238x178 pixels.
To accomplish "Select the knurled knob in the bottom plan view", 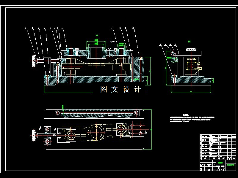I will pyautogui.click(x=34, y=135).
